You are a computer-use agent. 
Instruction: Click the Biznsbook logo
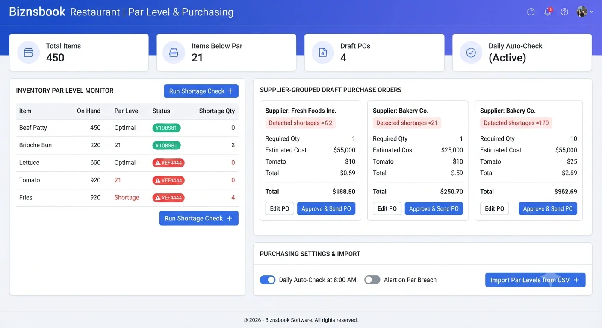pos(37,12)
